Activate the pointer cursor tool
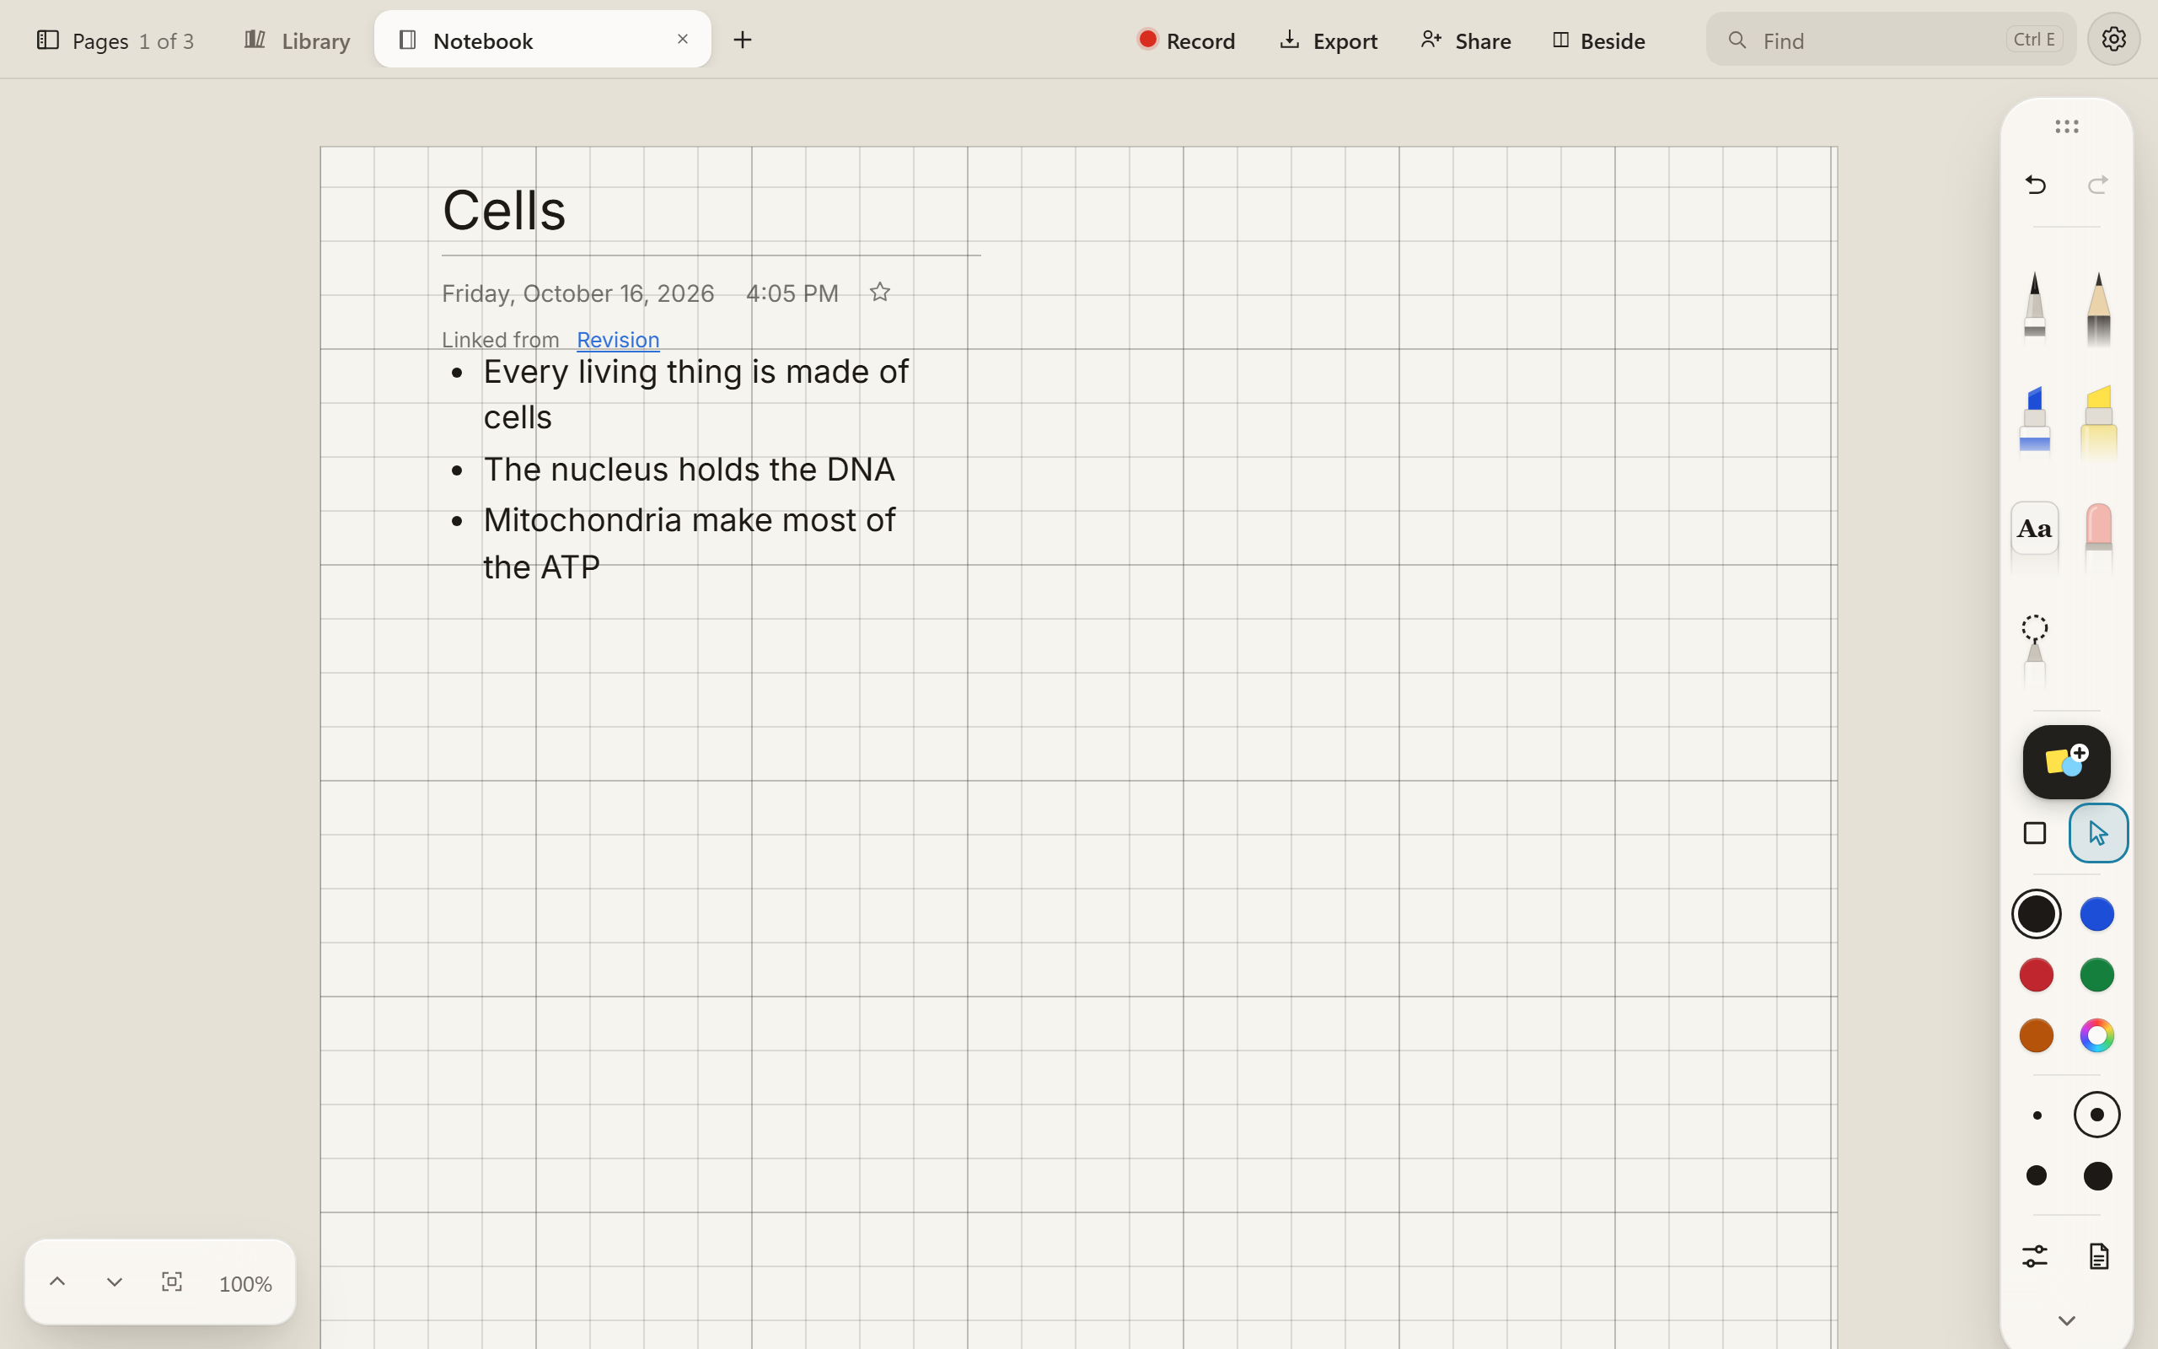Screen dimensions: 2158x1349 coord(2098,833)
